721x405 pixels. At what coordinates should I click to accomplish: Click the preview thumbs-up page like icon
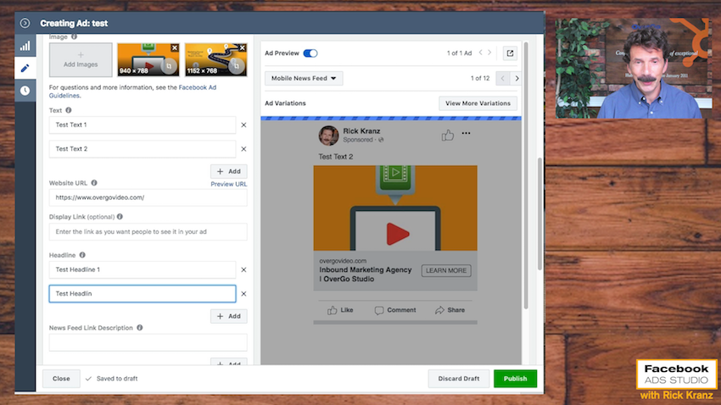[x=447, y=135]
